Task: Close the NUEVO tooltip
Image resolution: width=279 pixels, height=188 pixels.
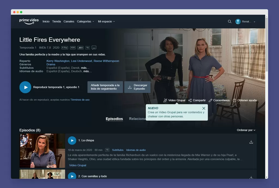Action: [204, 108]
